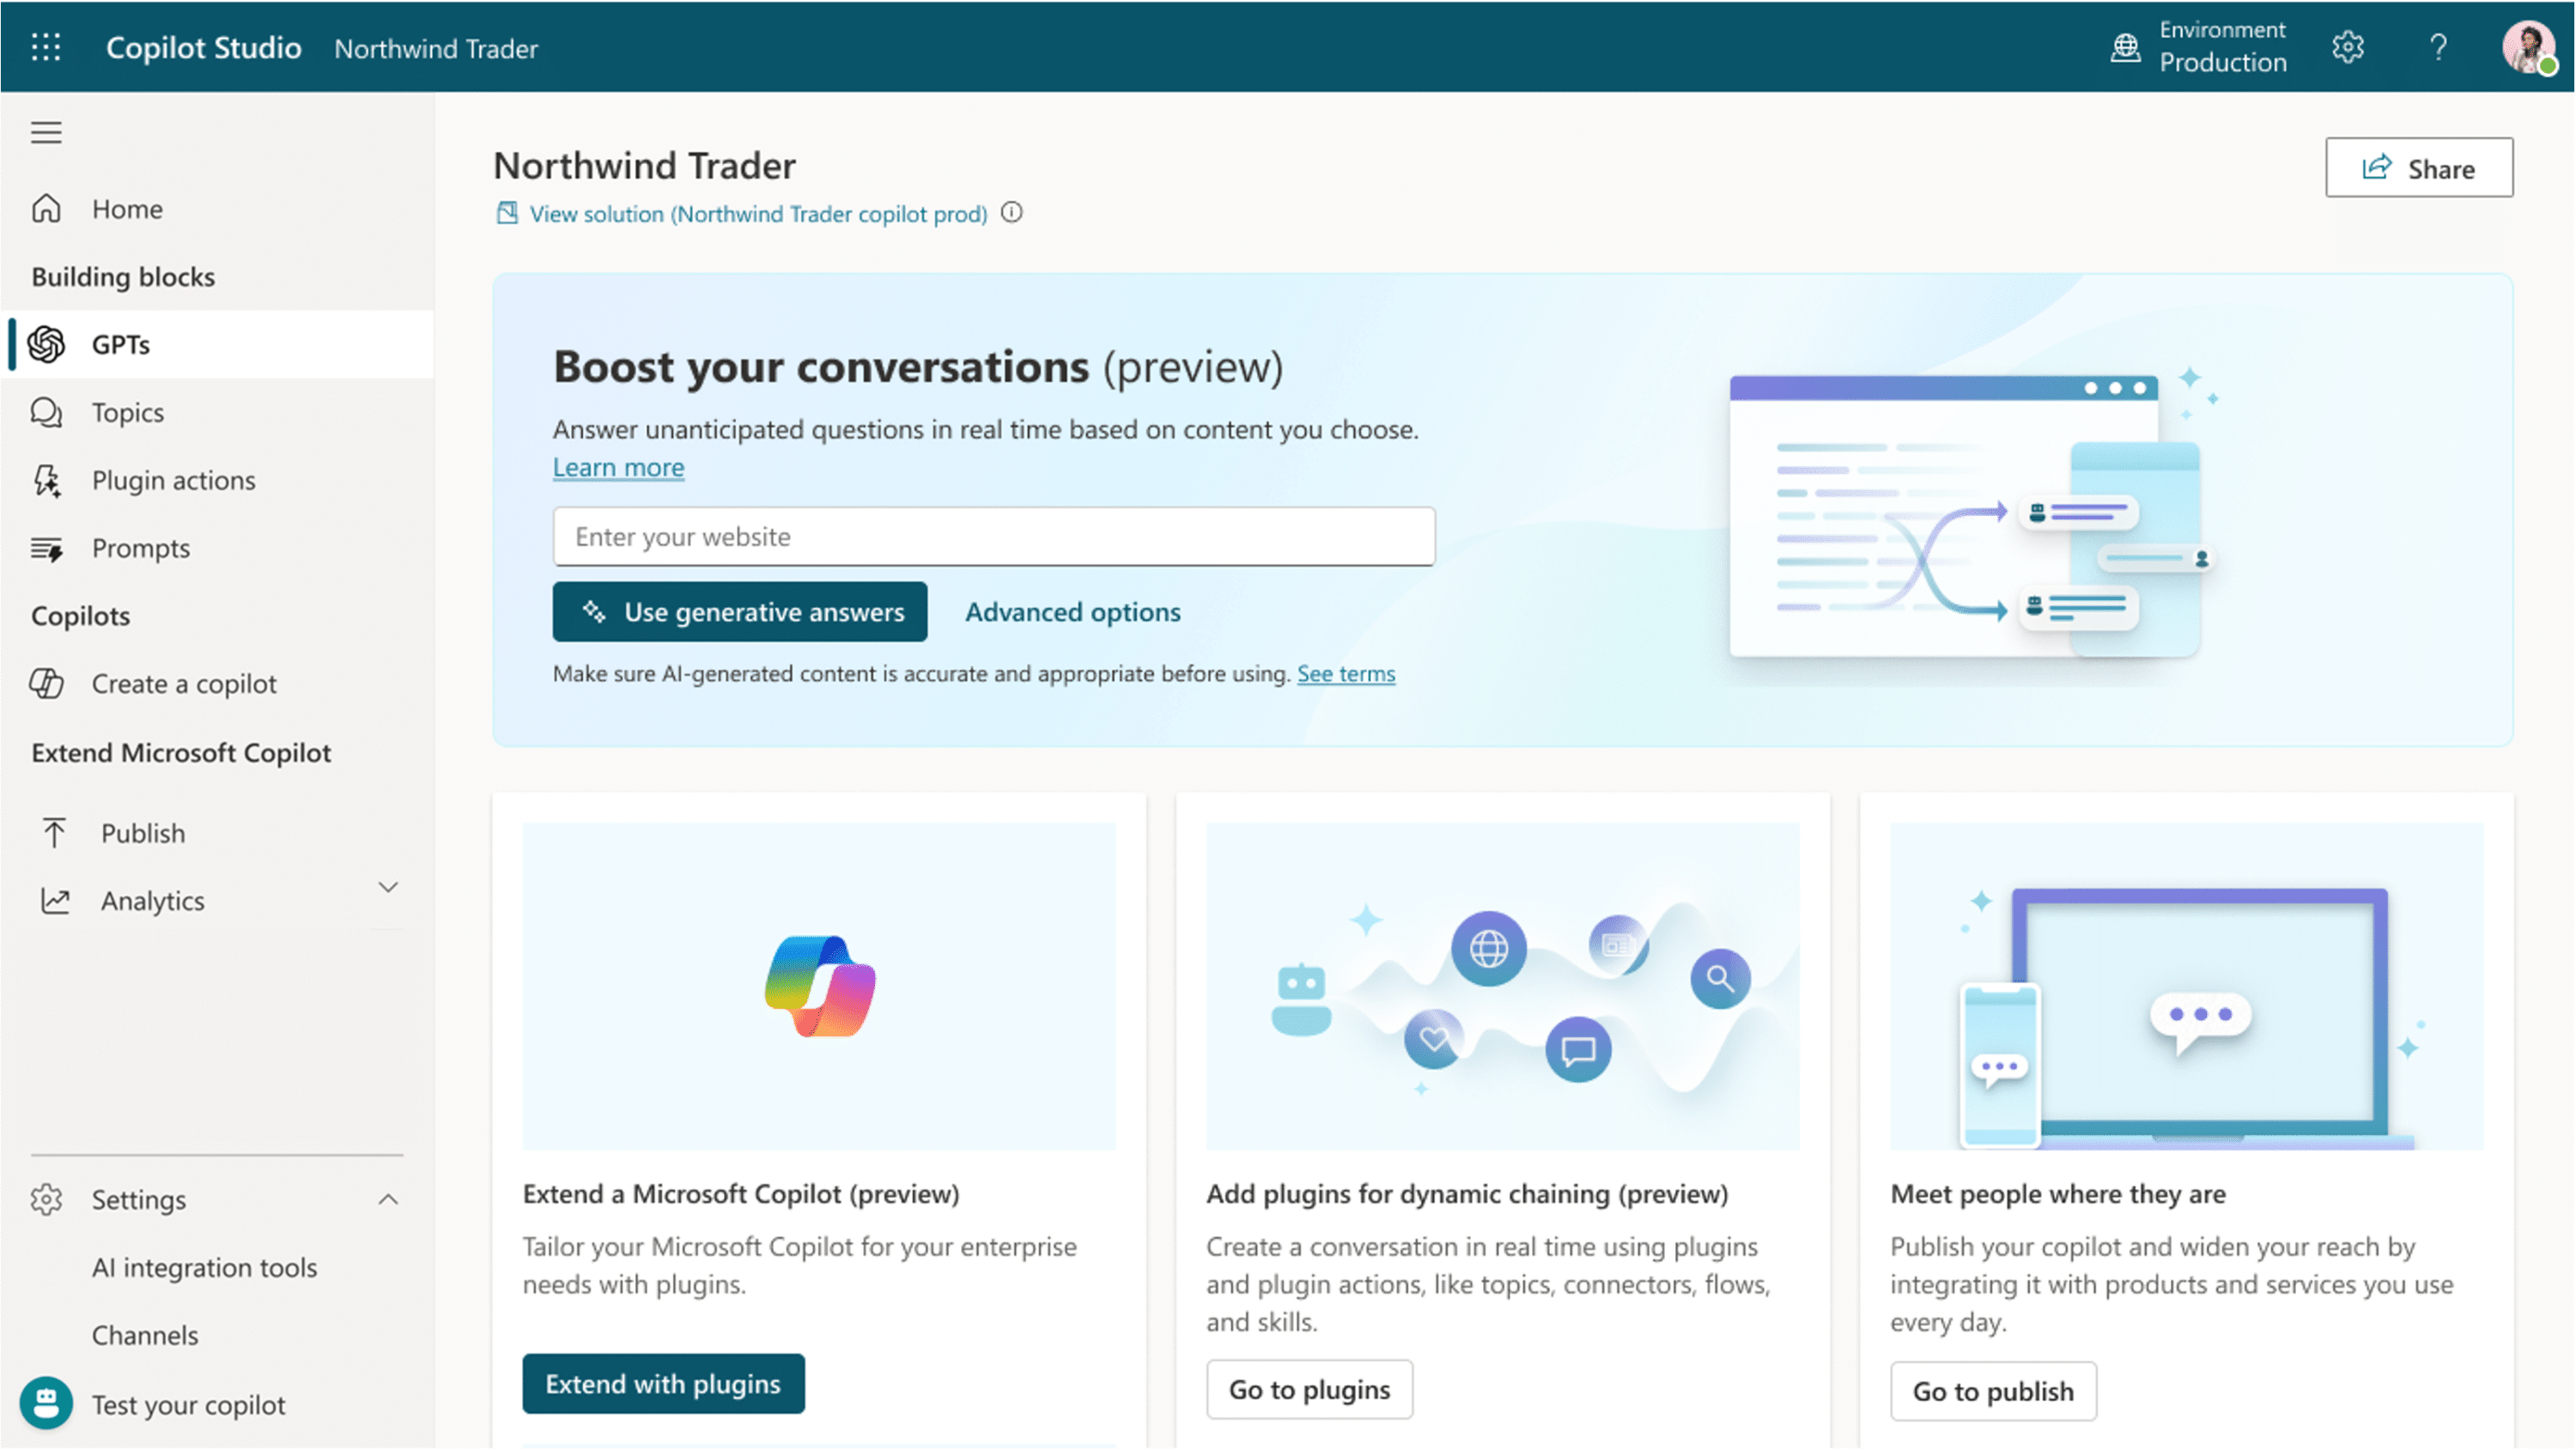
Task: Open the Environment Production selector
Action: pyautogui.click(x=2198, y=47)
